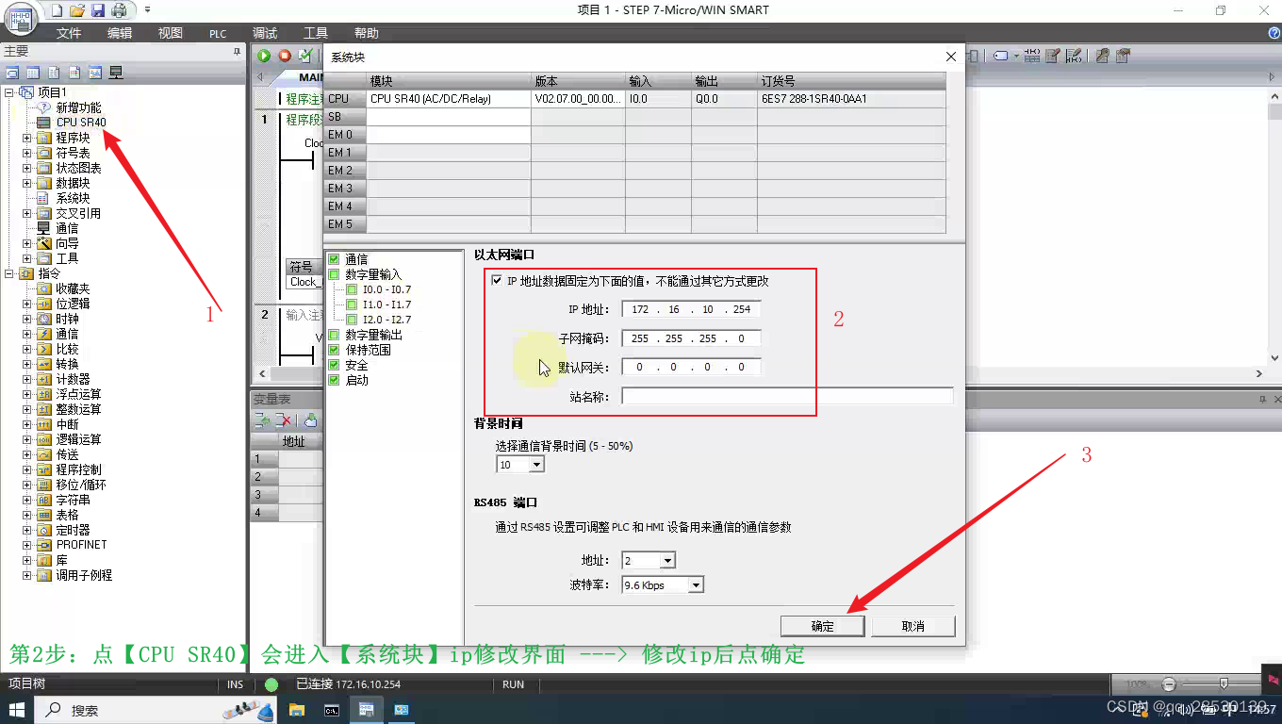The width and height of the screenshot is (1282, 724).
Task: Toggle the 安全 checkbox
Action: point(334,365)
